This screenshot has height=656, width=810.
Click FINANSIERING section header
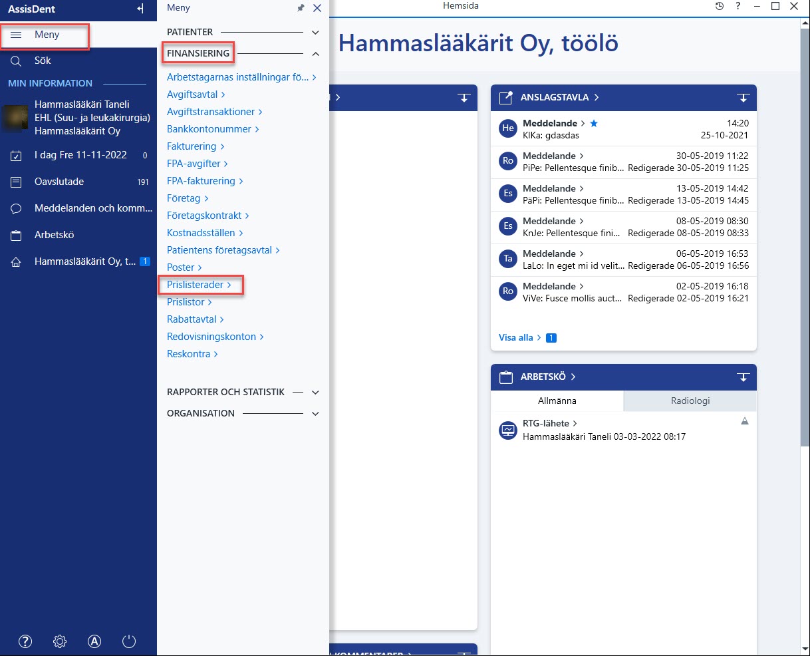point(198,53)
